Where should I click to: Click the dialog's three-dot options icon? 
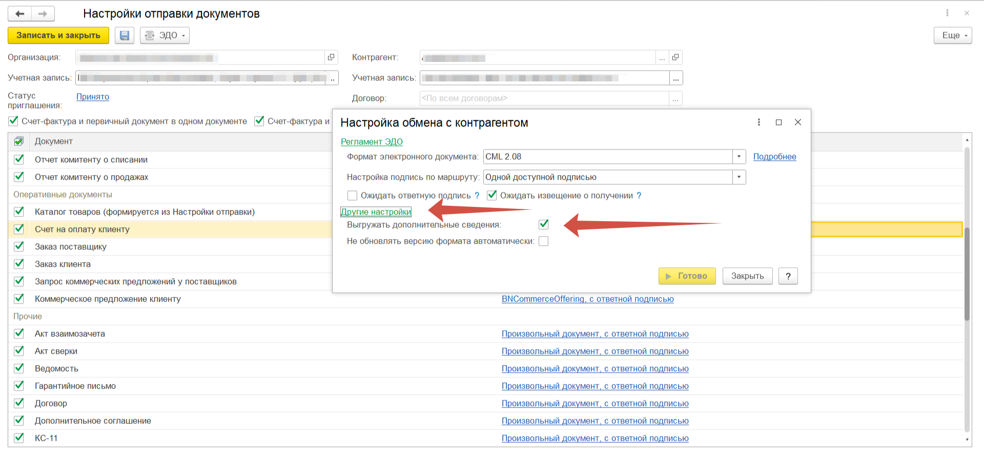pyautogui.click(x=759, y=122)
